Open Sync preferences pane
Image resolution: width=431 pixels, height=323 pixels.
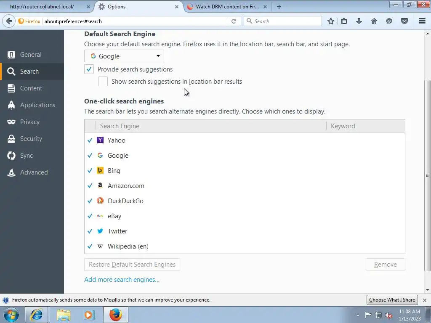32,156
